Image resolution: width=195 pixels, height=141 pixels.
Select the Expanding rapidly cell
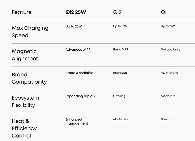point(80,96)
